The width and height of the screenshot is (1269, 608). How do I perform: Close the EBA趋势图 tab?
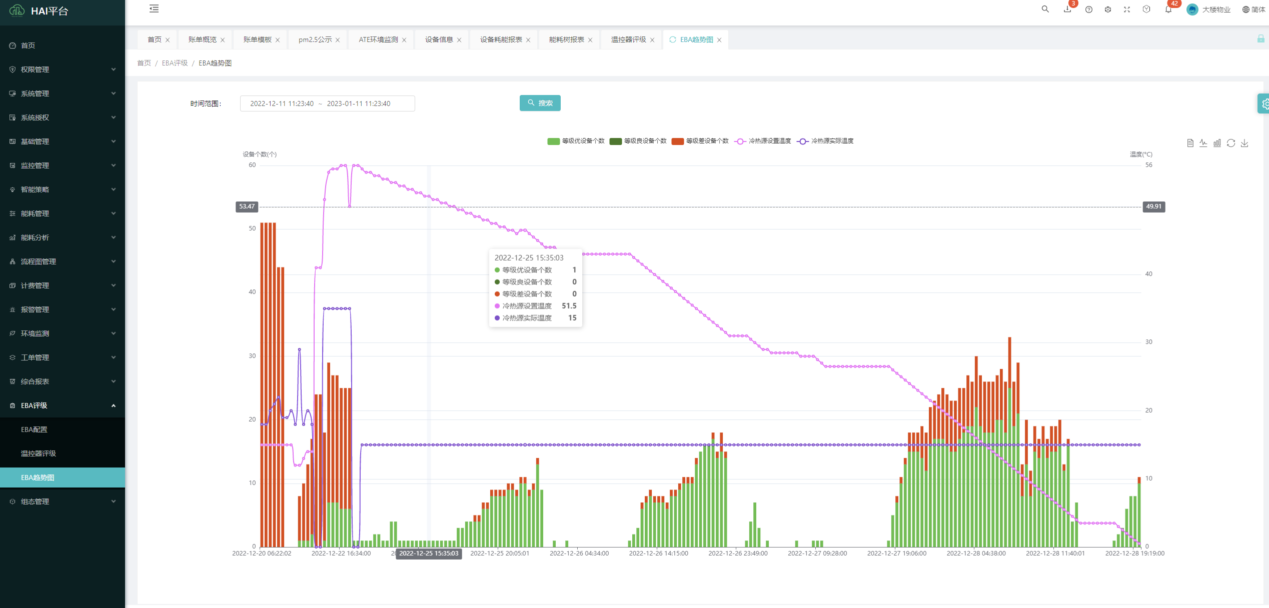click(x=719, y=40)
